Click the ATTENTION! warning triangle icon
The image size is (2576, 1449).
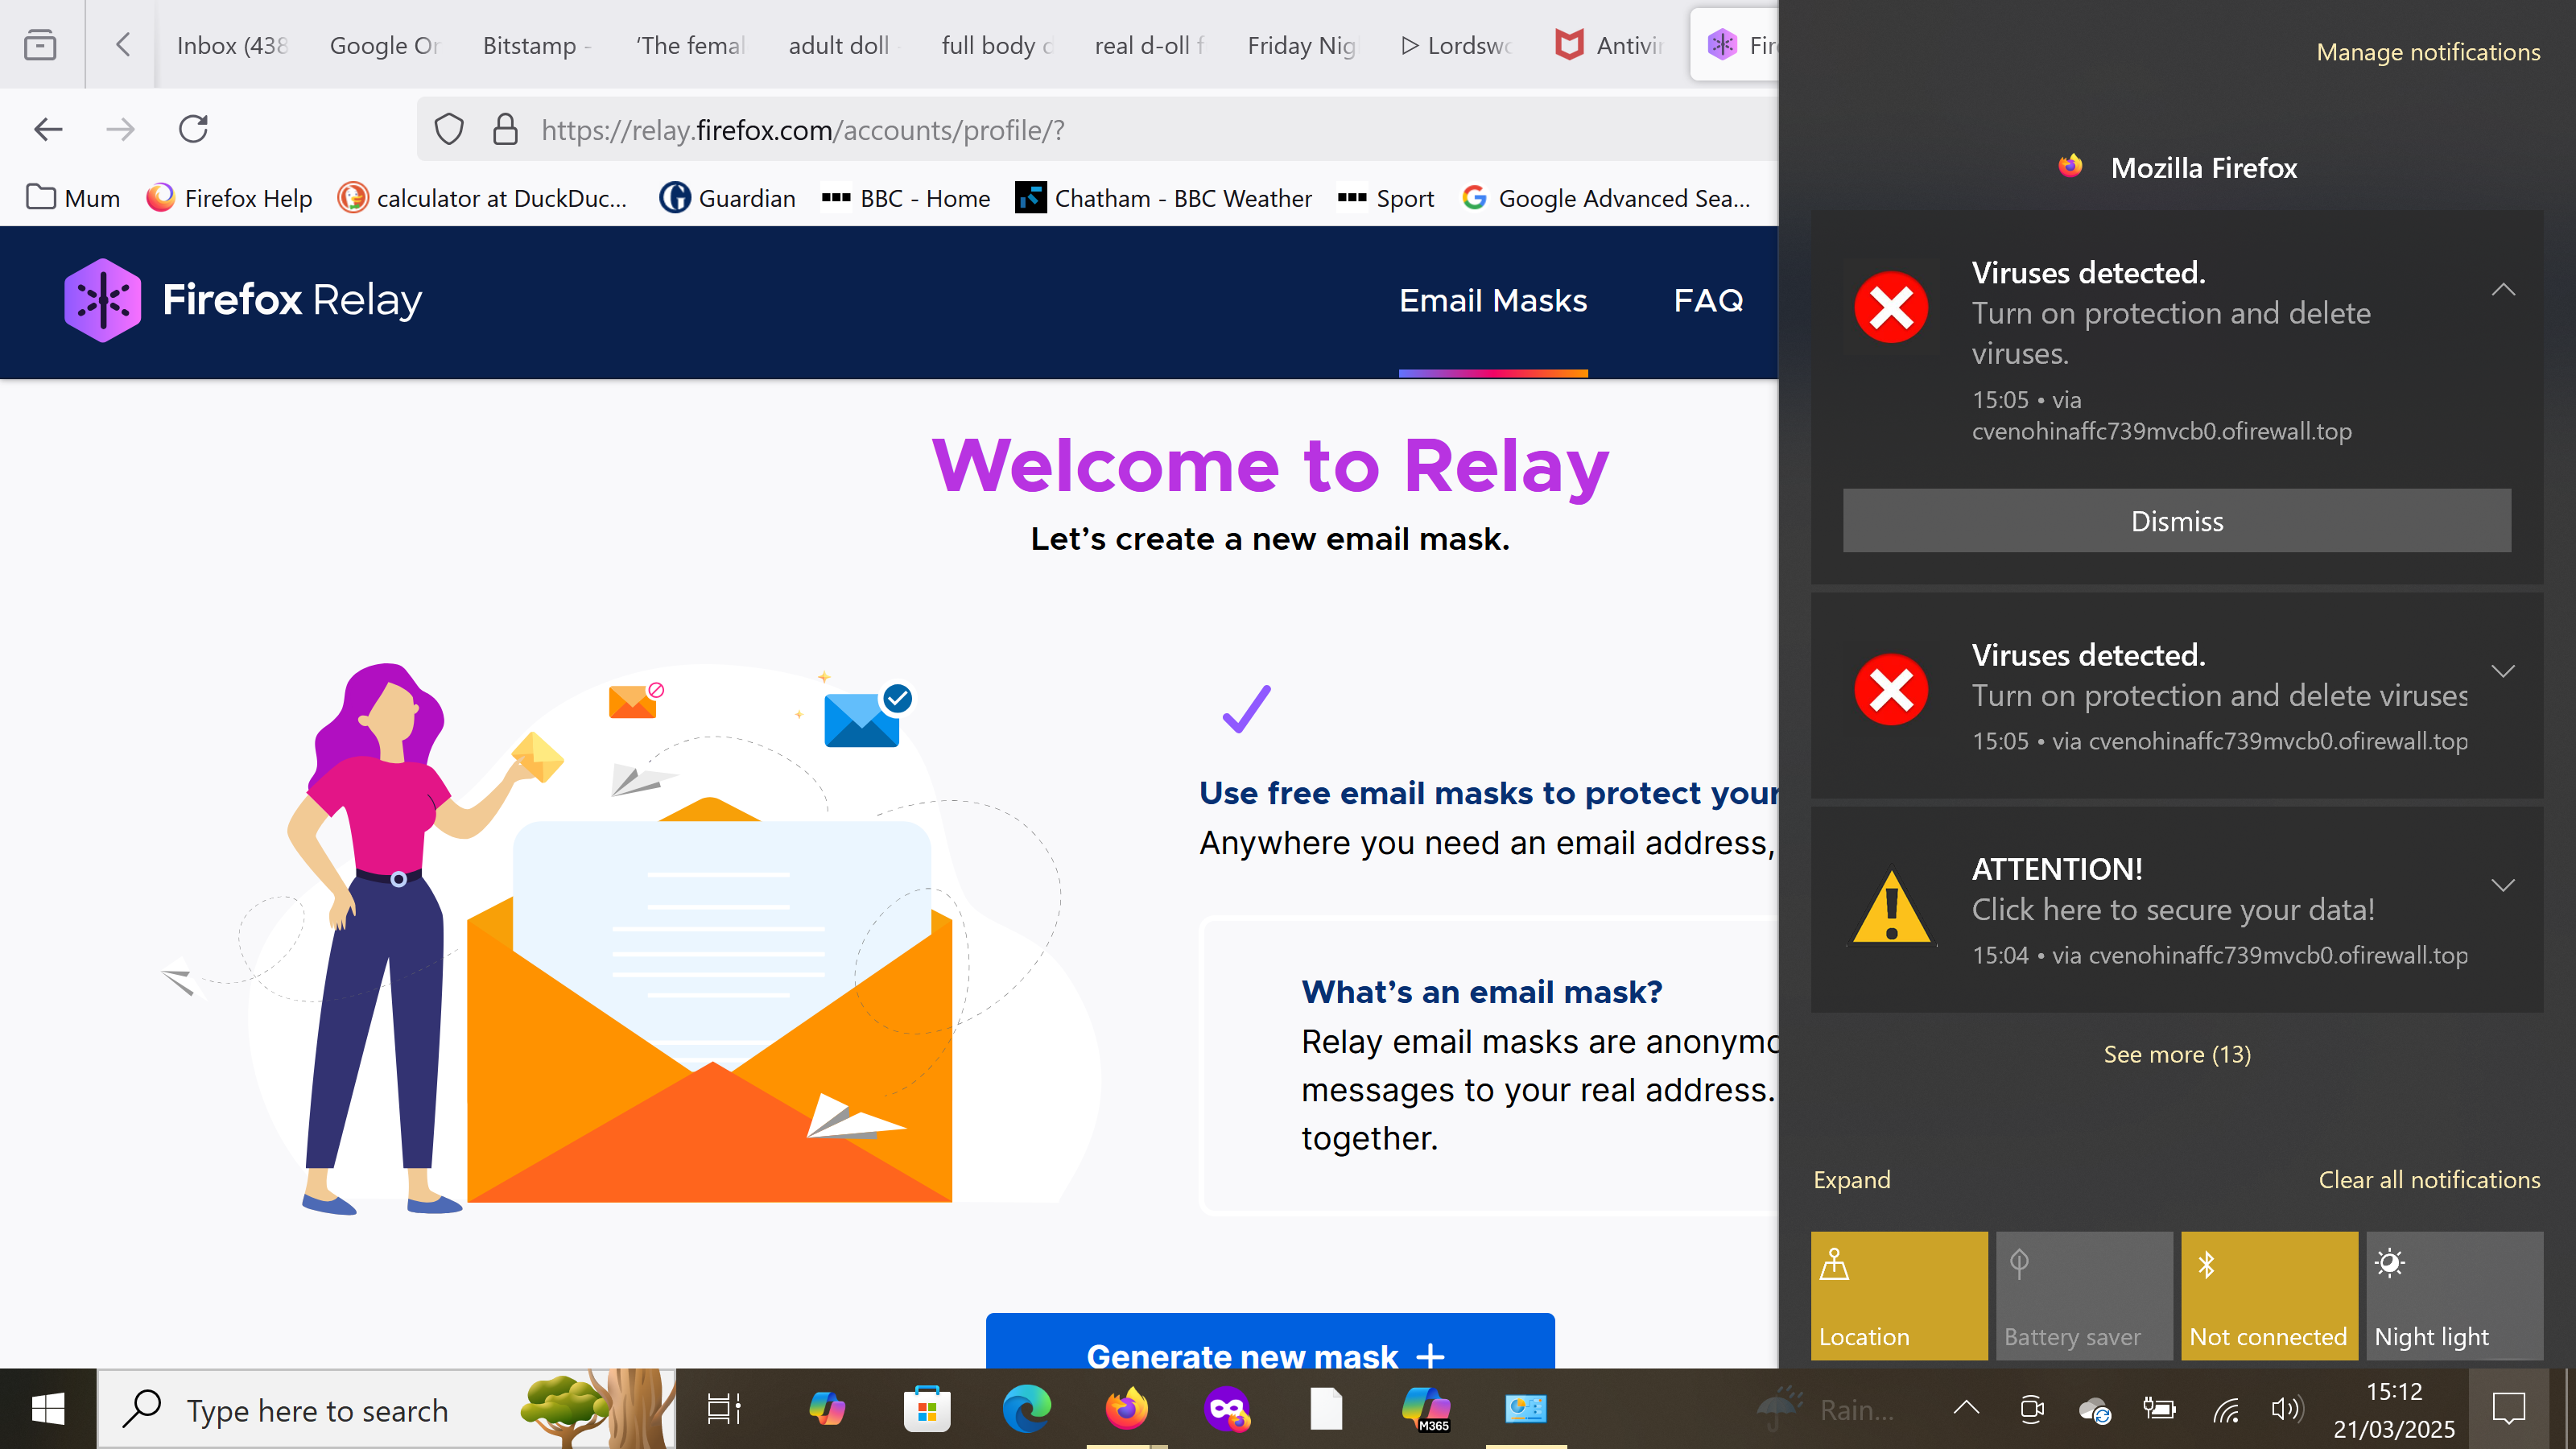1891,908
